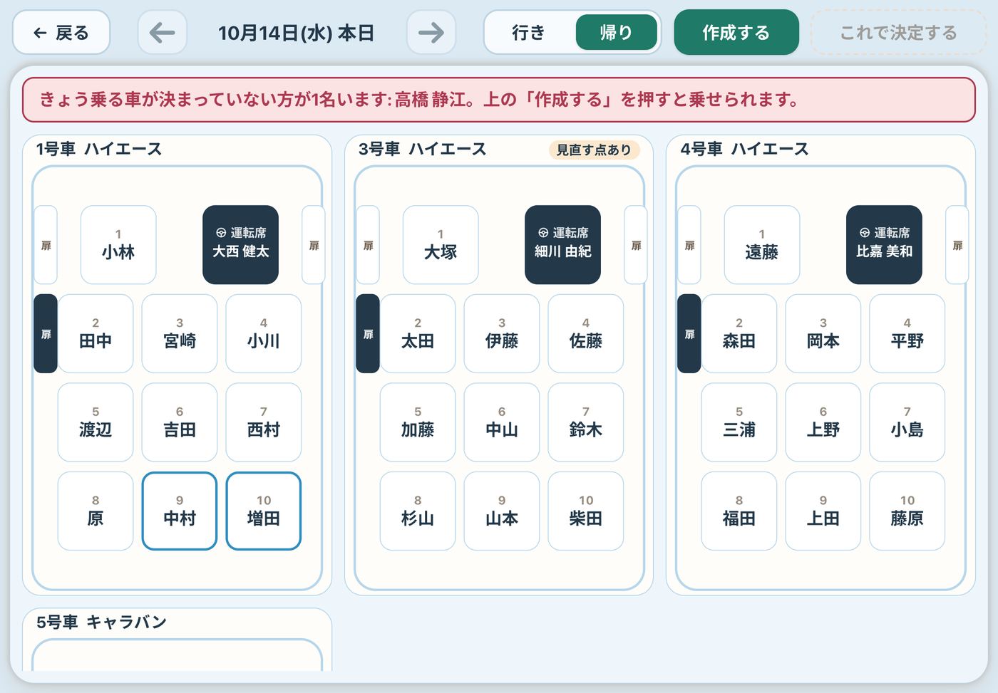Screen dimensions: 998x693
Task: Select seat 吉田 in car 1
Action: (x=180, y=422)
